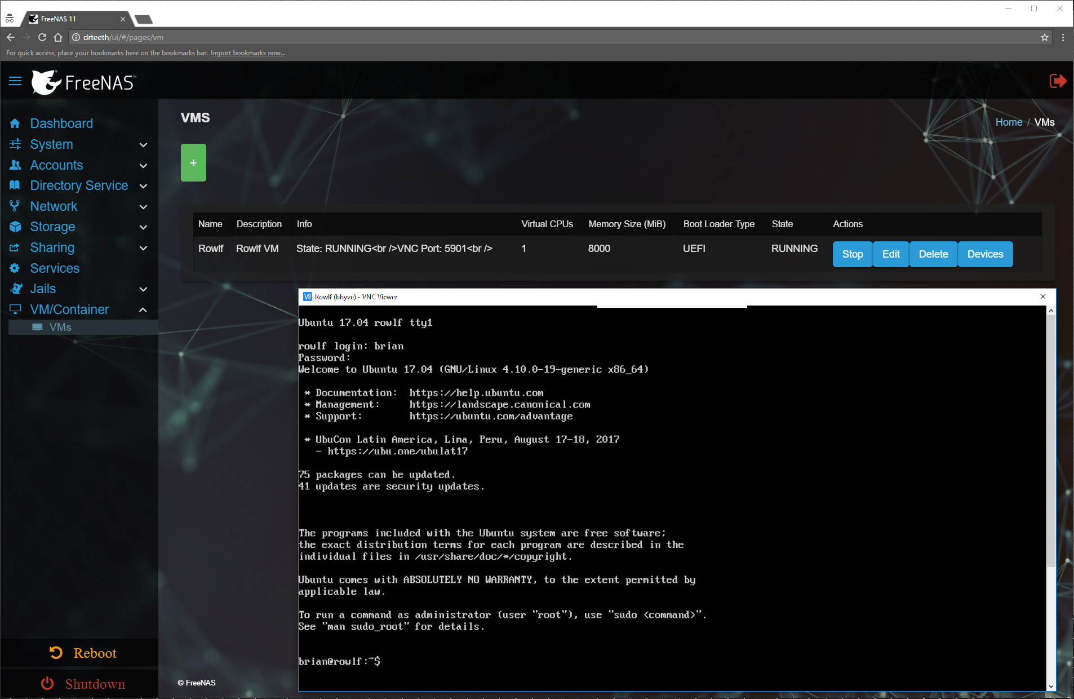Reload the browser page
Image resolution: width=1074 pixels, height=699 pixels.
(42, 37)
